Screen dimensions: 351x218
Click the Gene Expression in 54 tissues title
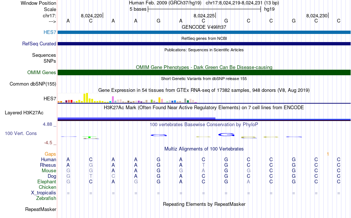click(204, 90)
